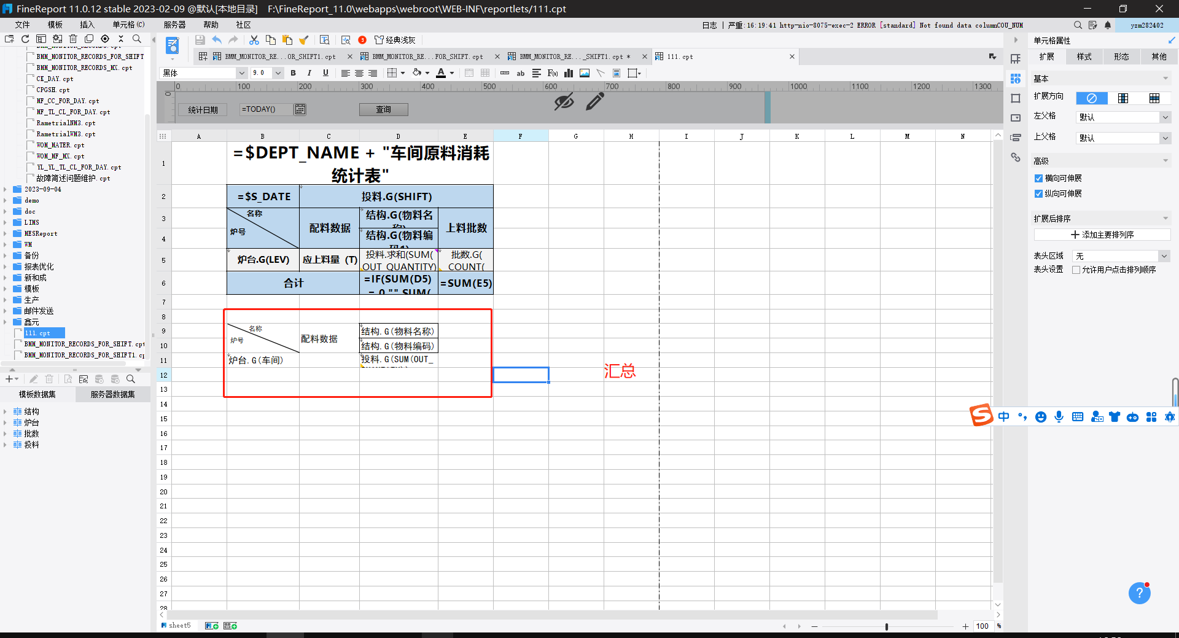The width and height of the screenshot is (1179, 638).
Task: Collapse the 基本 section
Action: (1165, 79)
